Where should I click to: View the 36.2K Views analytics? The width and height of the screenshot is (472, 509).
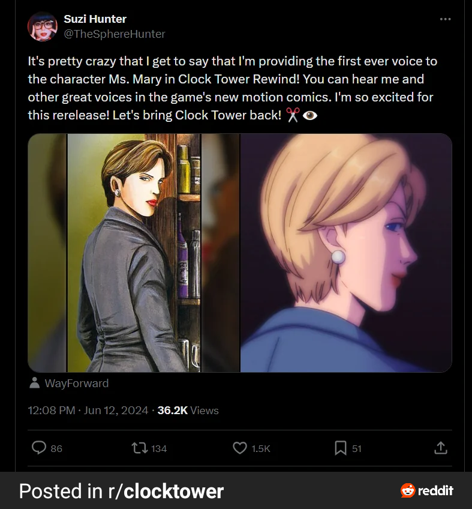tap(188, 411)
